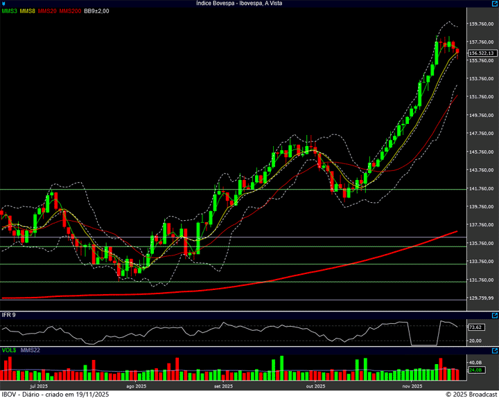Click the current price tag 156.522,13
The image size is (499, 398).
(x=481, y=53)
